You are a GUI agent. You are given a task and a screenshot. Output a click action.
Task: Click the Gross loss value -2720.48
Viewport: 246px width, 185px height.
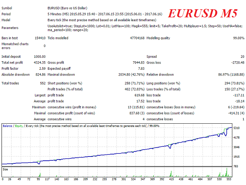pos(238,62)
